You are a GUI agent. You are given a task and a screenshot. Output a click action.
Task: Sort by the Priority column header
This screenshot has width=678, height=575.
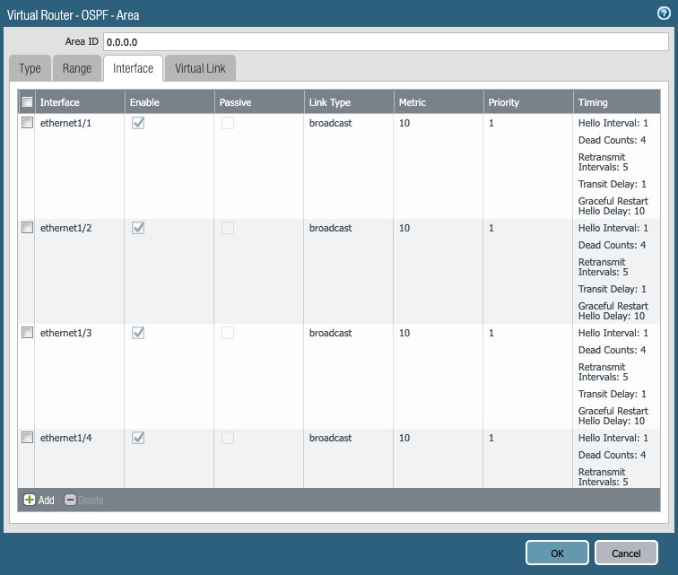click(528, 102)
